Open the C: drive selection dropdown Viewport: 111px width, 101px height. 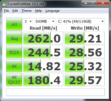(81, 21)
